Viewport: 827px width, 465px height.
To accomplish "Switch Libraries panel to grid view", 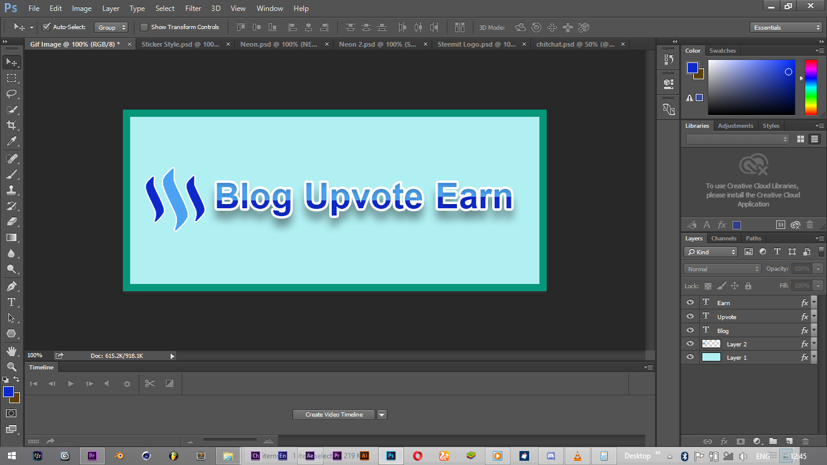I will click(800, 139).
